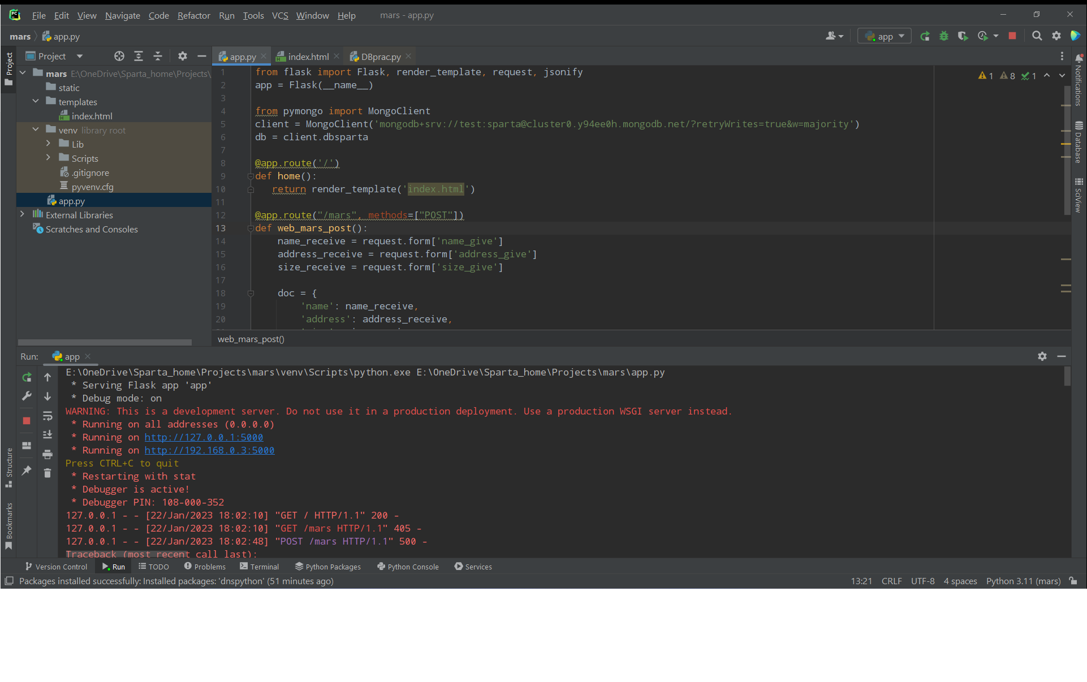Open Services tool window
Image resolution: width=1087 pixels, height=682 pixels.
coord(473,567)
